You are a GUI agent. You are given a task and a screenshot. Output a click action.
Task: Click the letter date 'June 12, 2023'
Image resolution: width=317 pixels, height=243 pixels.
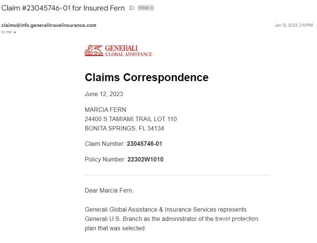[104, 94]
